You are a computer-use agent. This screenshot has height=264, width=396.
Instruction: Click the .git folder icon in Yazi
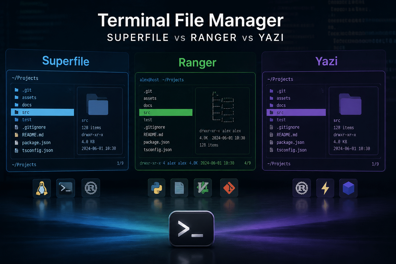click(x=271, y=91)
